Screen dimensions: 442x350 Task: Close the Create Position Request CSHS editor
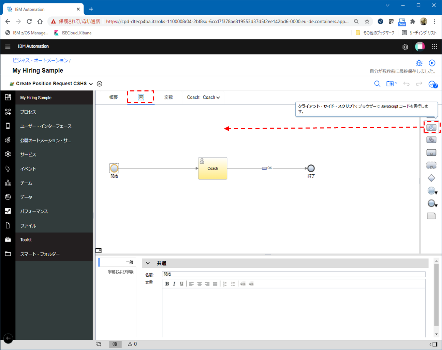[x=99, y=84]
